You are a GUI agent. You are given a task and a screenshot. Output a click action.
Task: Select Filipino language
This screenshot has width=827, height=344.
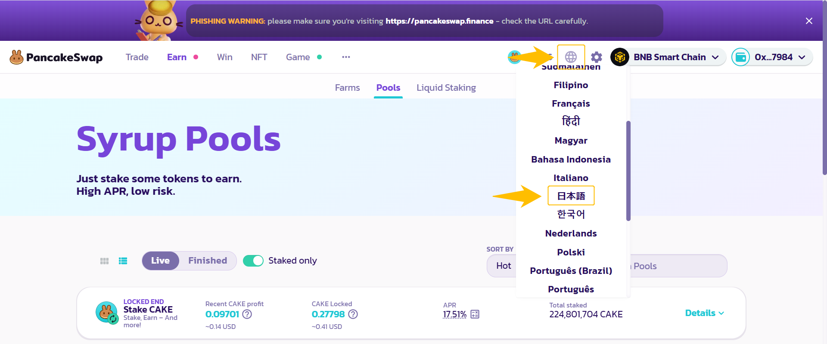[x=571, y=85]
